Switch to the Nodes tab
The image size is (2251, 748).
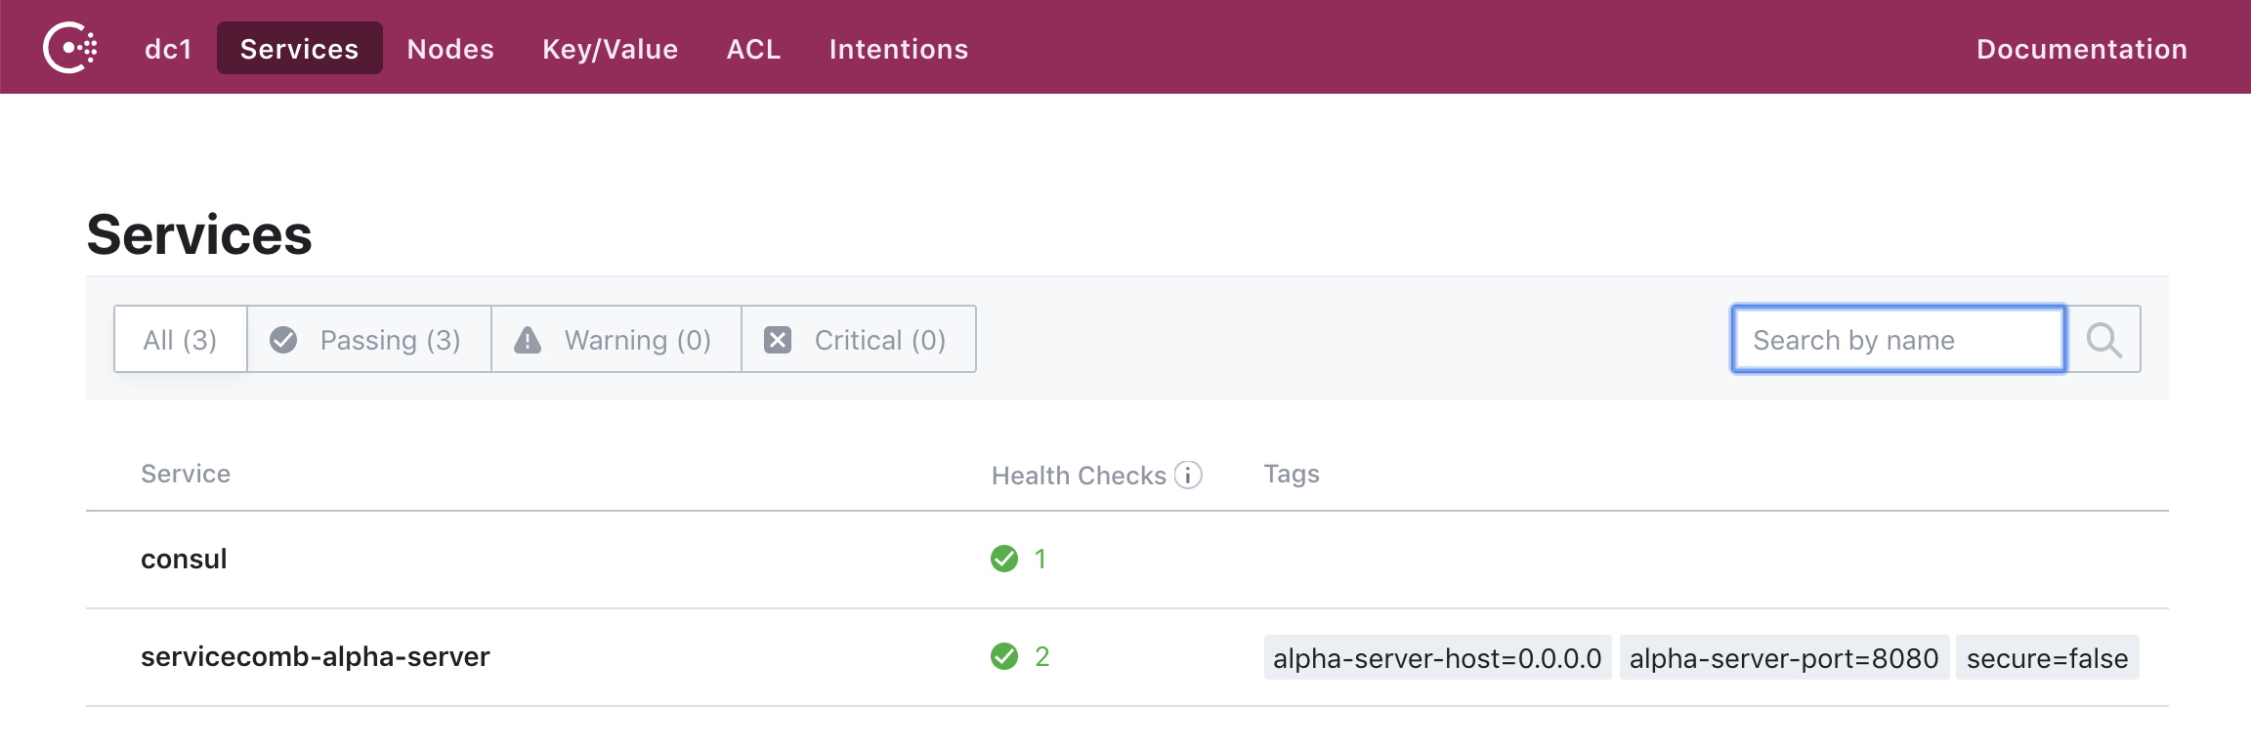tap(450, 49)
